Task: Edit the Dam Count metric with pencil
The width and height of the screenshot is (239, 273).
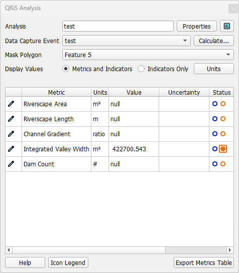Action: point(11,164)
